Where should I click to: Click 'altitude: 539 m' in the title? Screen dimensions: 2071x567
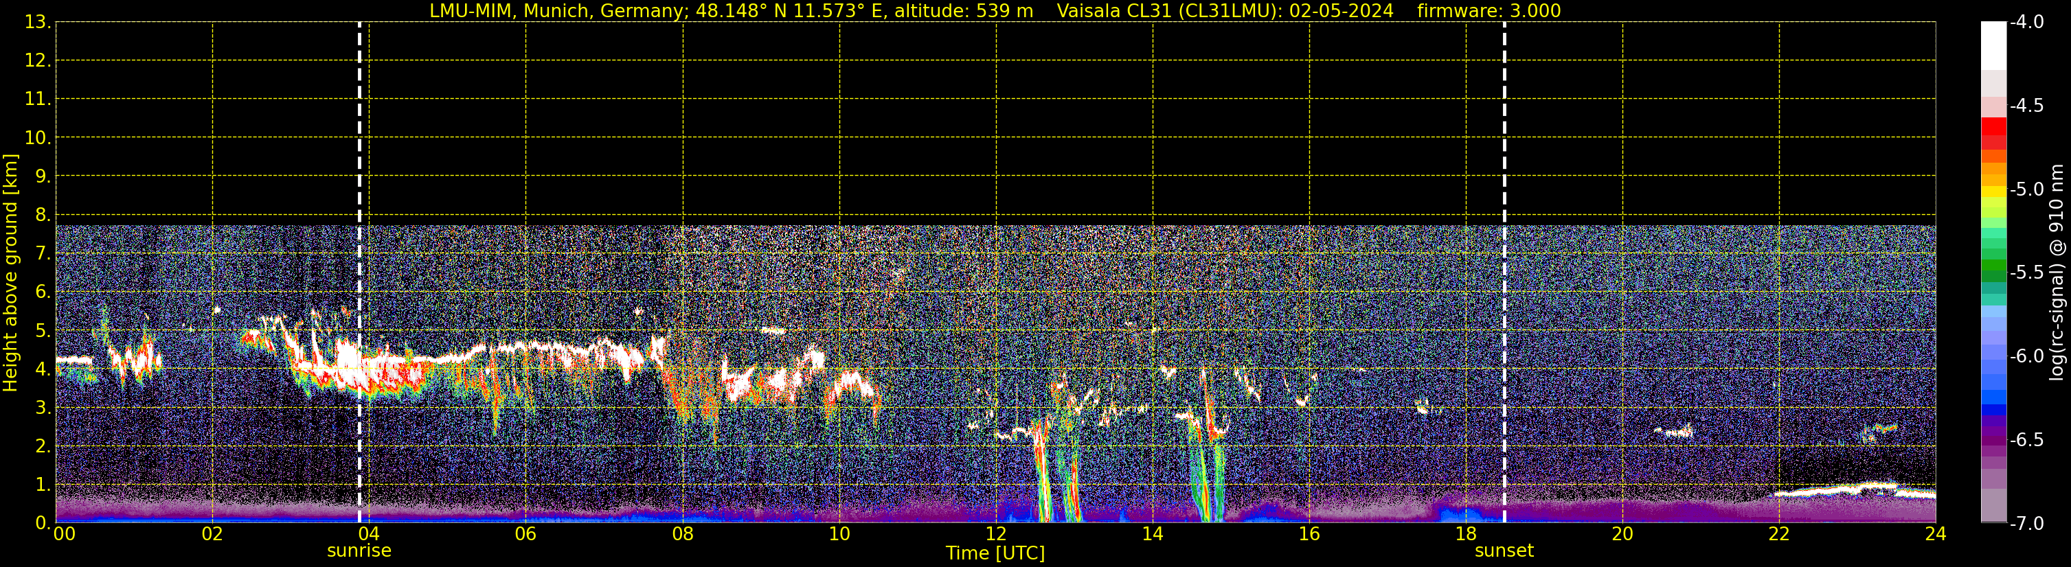[x=964, y=11]
